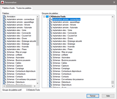Viewport: 117px width, 99px height.
Task: Select Schemas - unifilaire in groups tree
Action: [60, 55]
